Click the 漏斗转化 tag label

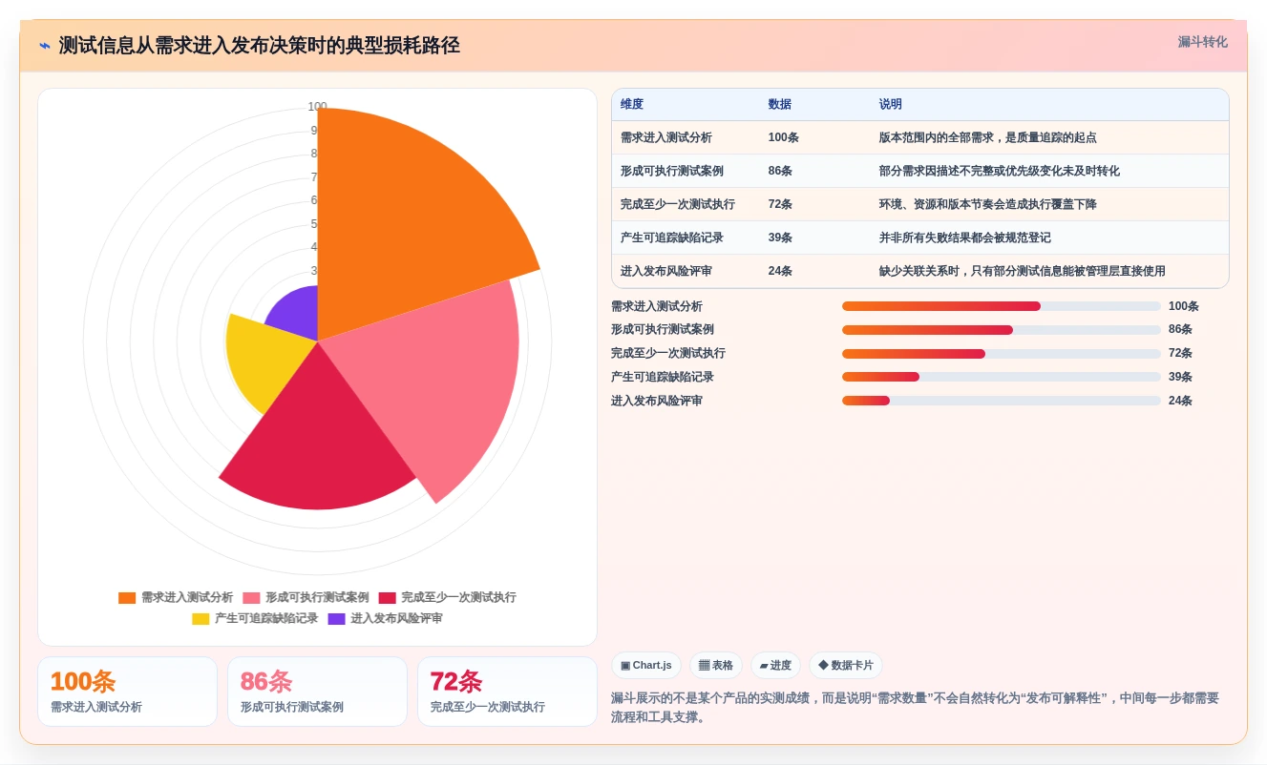1202,42
